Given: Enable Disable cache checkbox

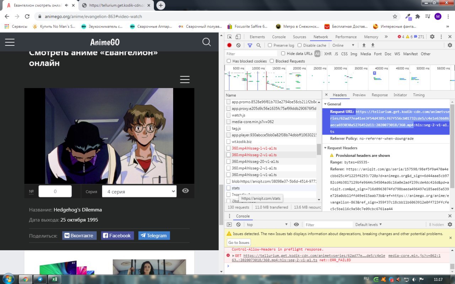Looking at the screenshot, I should [299, 45].
